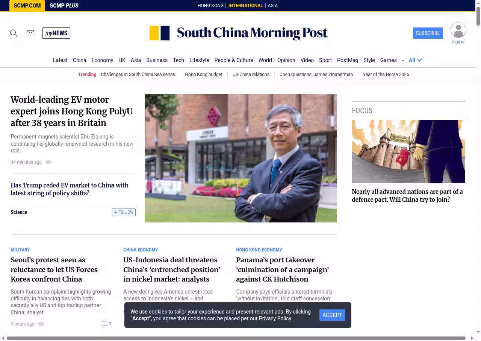Click the South China Morning Post logo
481x341 pixels.
click(239, 33)
